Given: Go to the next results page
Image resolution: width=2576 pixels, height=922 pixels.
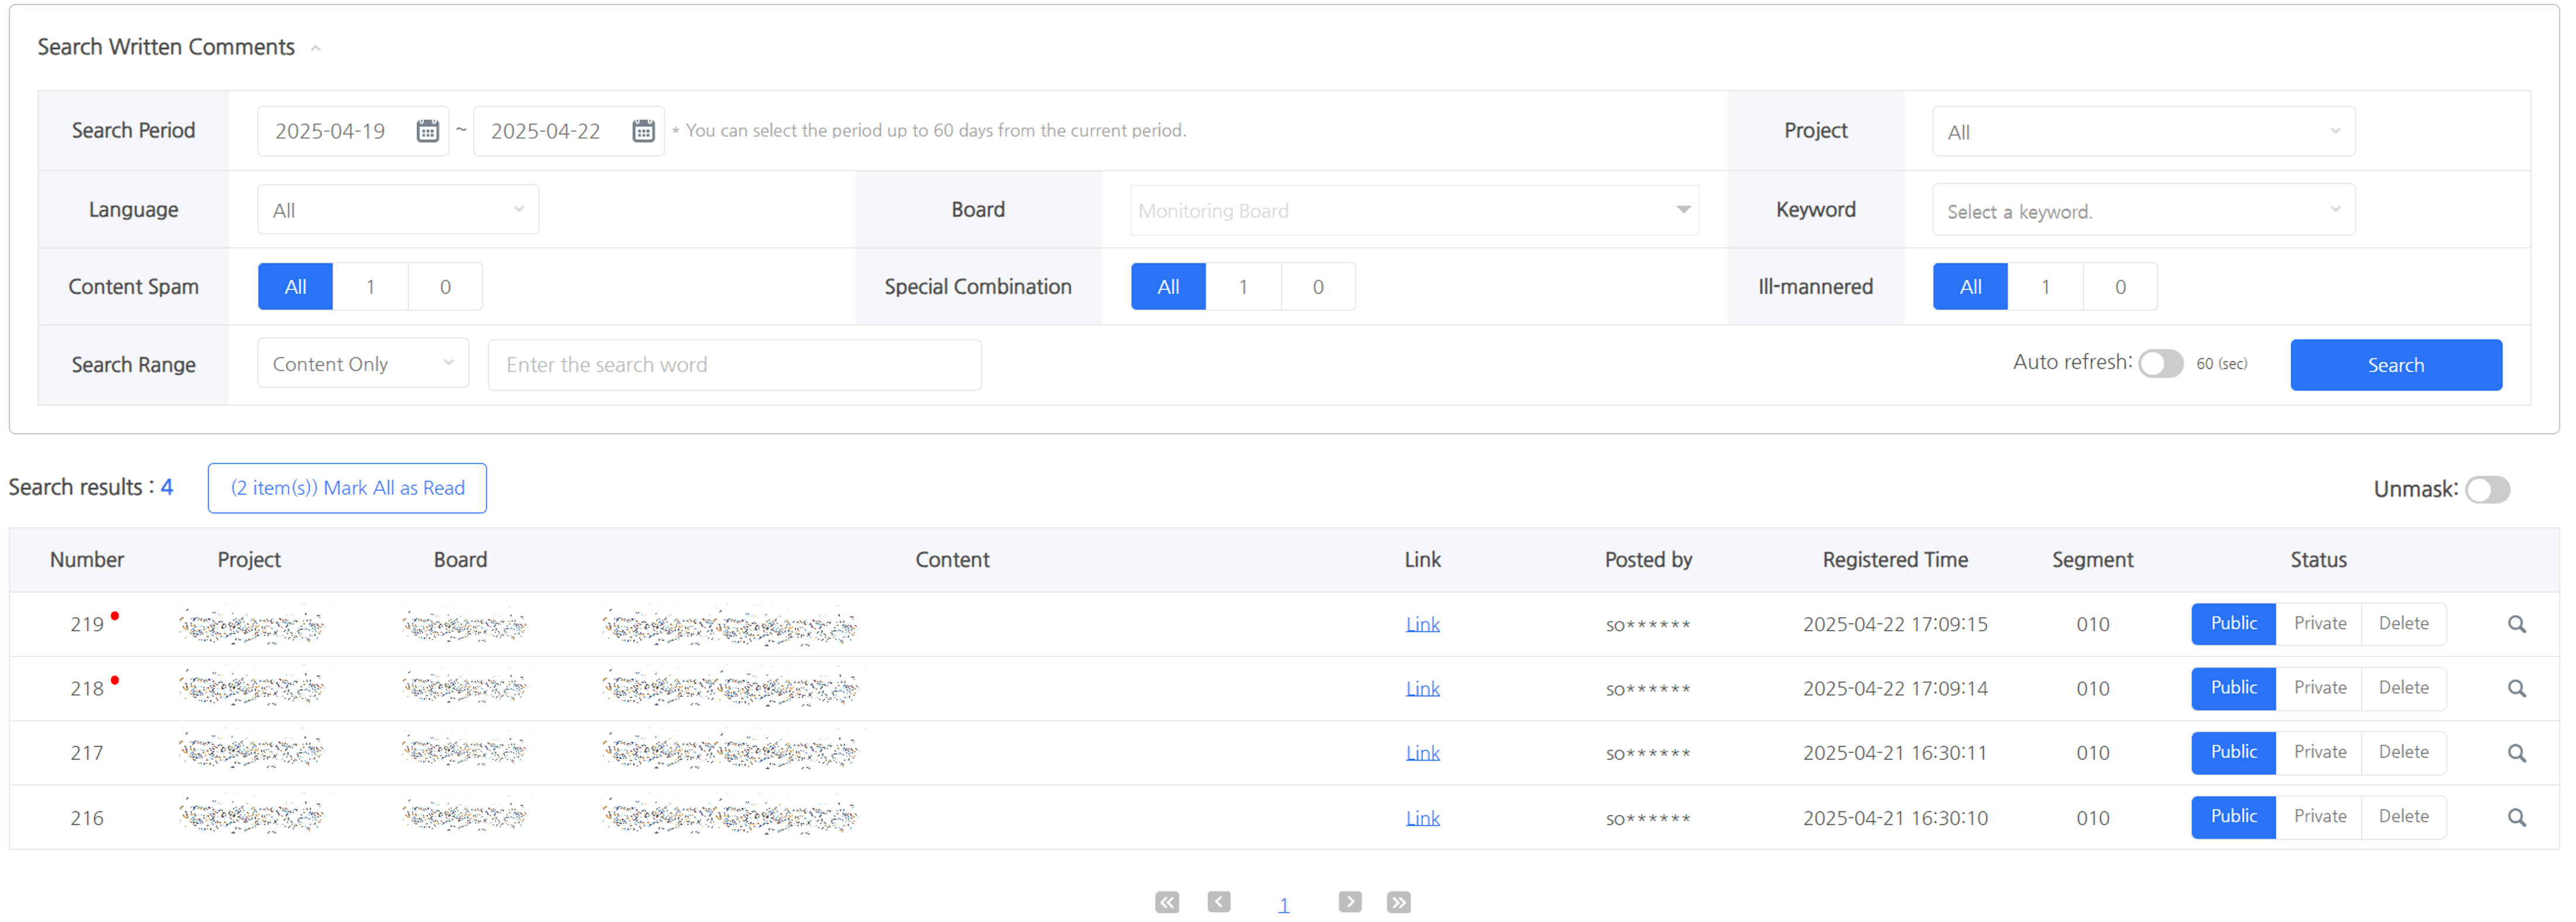Looking at the screenshot, I should (1349, 902).
